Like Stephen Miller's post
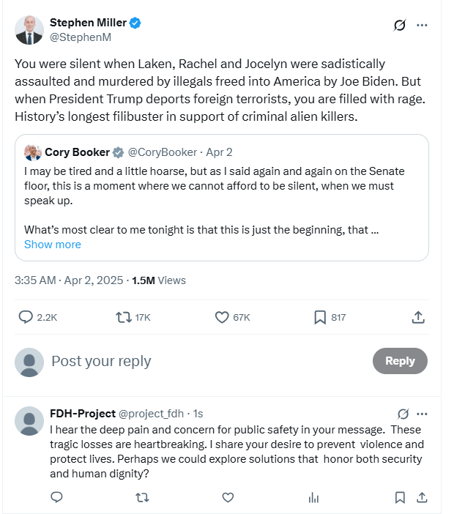454x514 pixels. click(x=223, y=317)
